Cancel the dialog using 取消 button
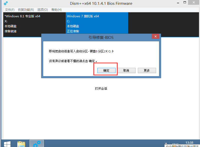 (x=126, y=70)
